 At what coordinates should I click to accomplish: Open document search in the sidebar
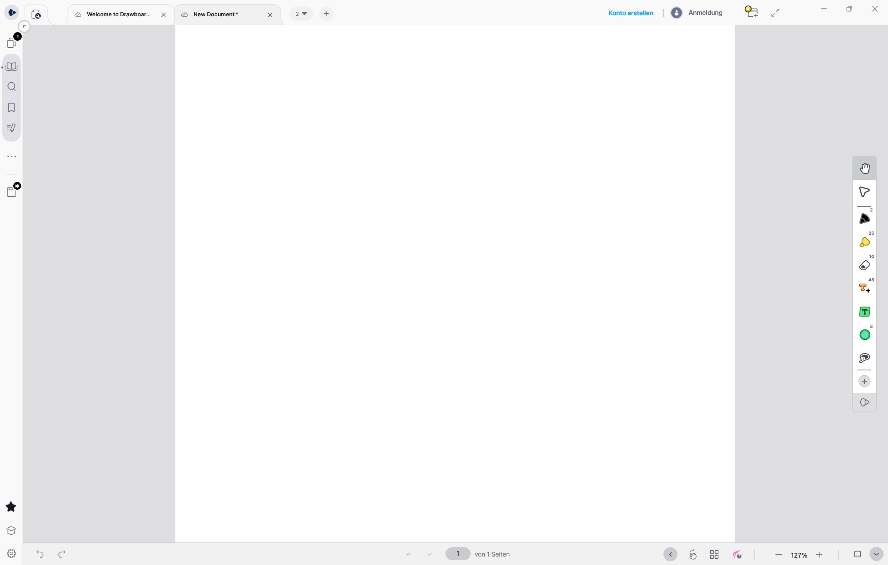pos(11,86)
